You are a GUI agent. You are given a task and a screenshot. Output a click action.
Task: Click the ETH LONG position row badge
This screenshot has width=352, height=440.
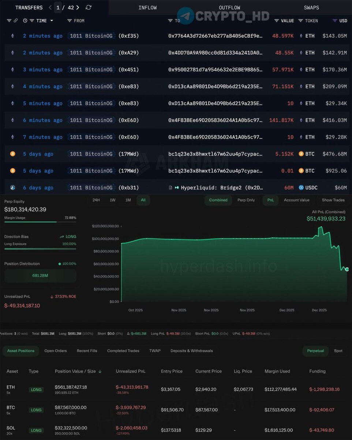coord(36,390)
